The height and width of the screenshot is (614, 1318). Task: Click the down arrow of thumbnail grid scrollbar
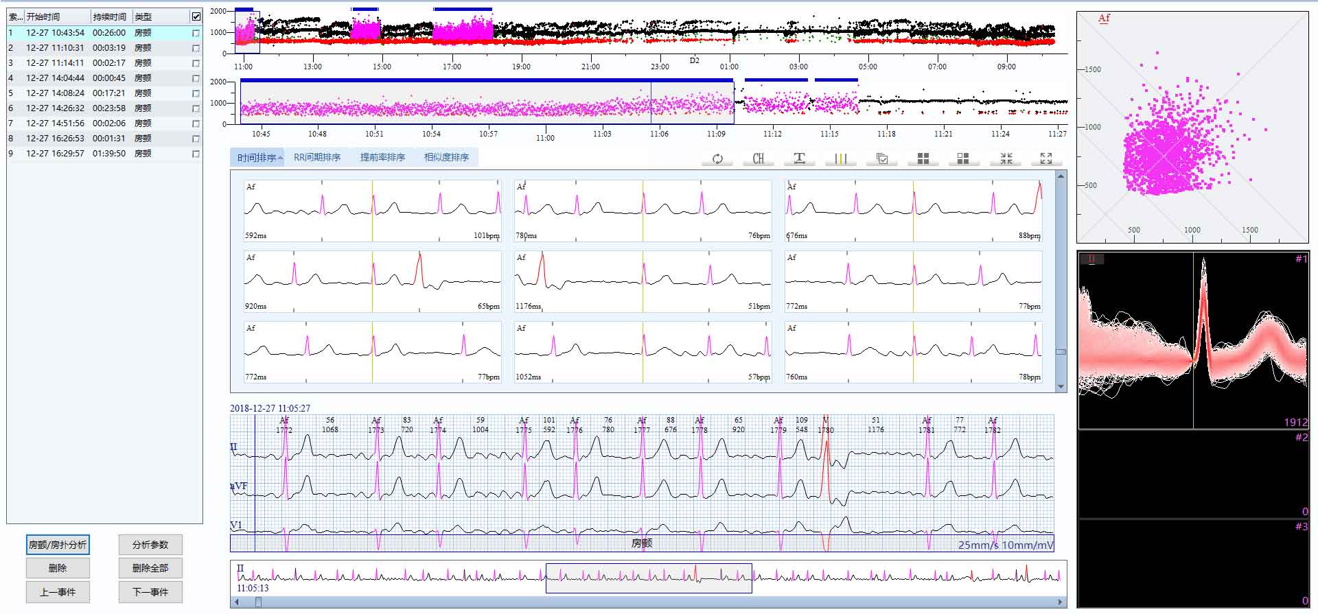point(1061,387)
